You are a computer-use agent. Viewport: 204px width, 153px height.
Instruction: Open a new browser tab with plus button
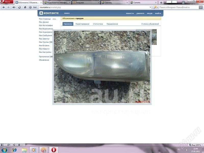click(x=161, y=3)
